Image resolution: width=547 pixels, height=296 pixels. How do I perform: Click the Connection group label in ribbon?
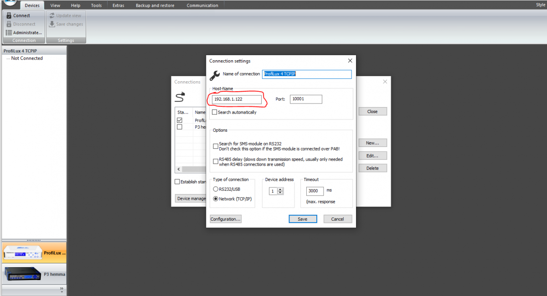click(24, 41)
